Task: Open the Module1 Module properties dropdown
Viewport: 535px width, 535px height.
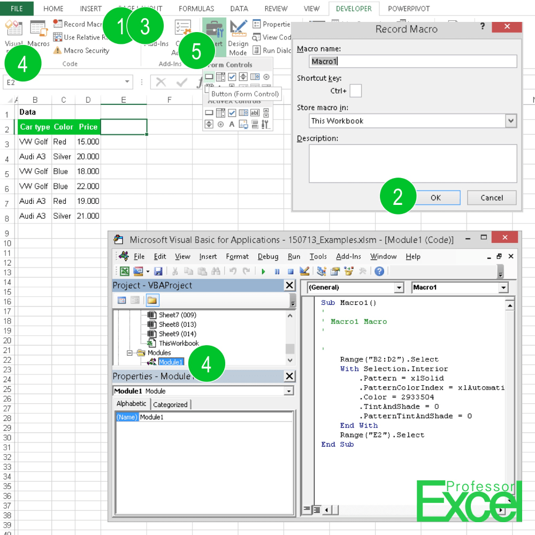Action: coord(289,391)
